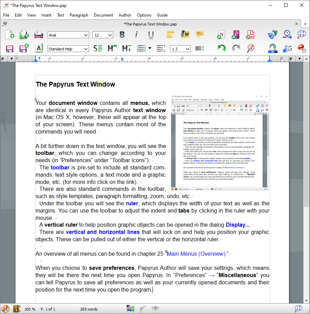Click the embedded screenshot thumbnail in document

[x=220, y=143]
